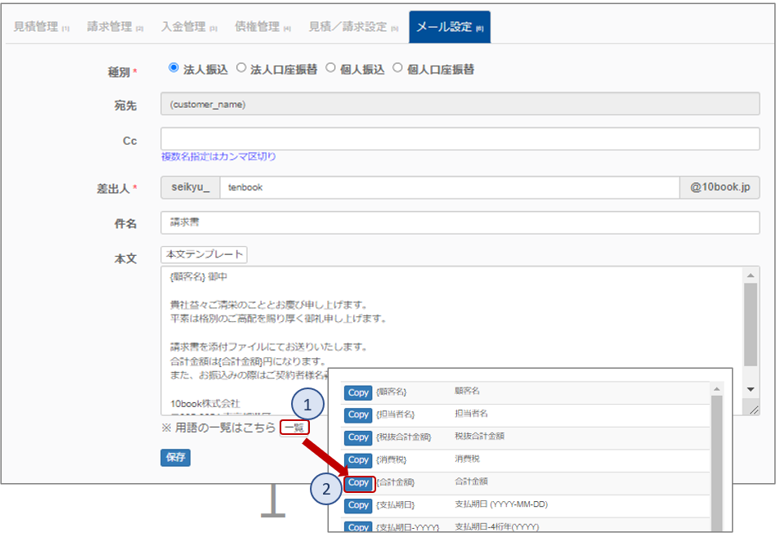Open the 本文テンプレート button
This screenshot has width=776, height=533.
pos(204,254)
